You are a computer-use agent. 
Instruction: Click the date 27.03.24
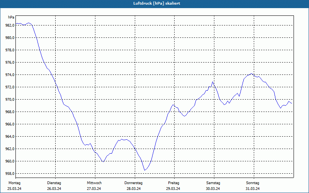click(x=94, y=189)
